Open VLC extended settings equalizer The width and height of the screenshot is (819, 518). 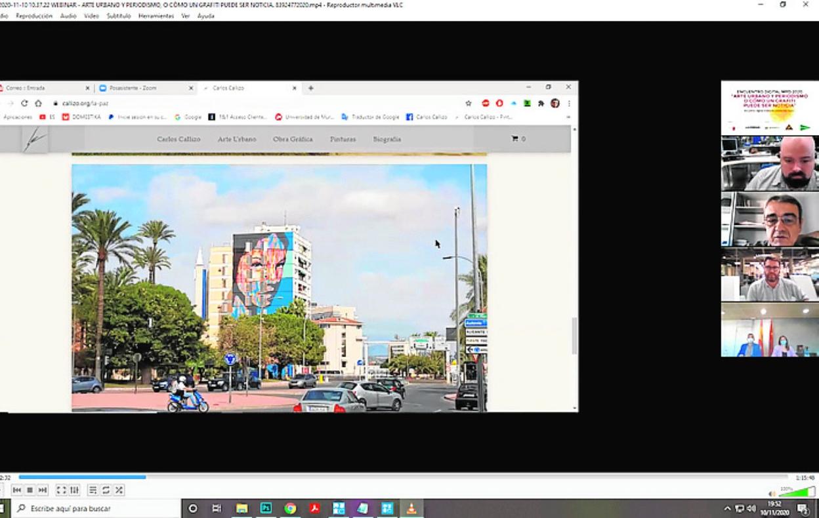point(74,490)
